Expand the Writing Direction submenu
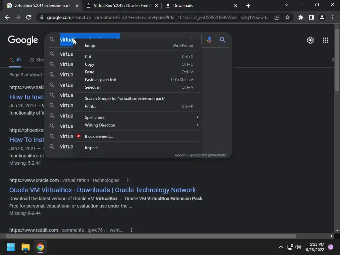 [137, 125]
